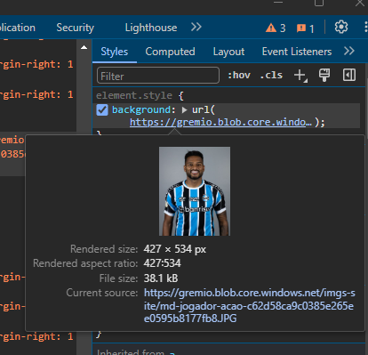This screenshot has height=355, width=368.
Task: Click the background property name
Action: tap(141, 109)
